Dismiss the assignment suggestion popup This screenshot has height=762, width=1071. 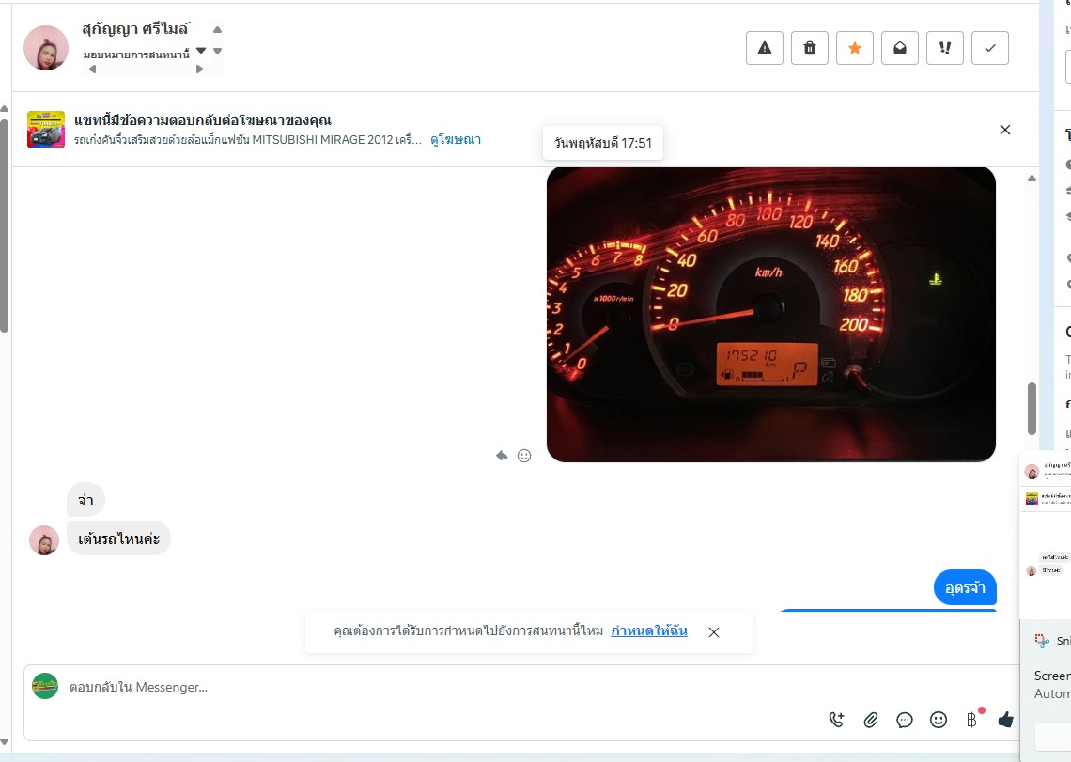[714, 632]
